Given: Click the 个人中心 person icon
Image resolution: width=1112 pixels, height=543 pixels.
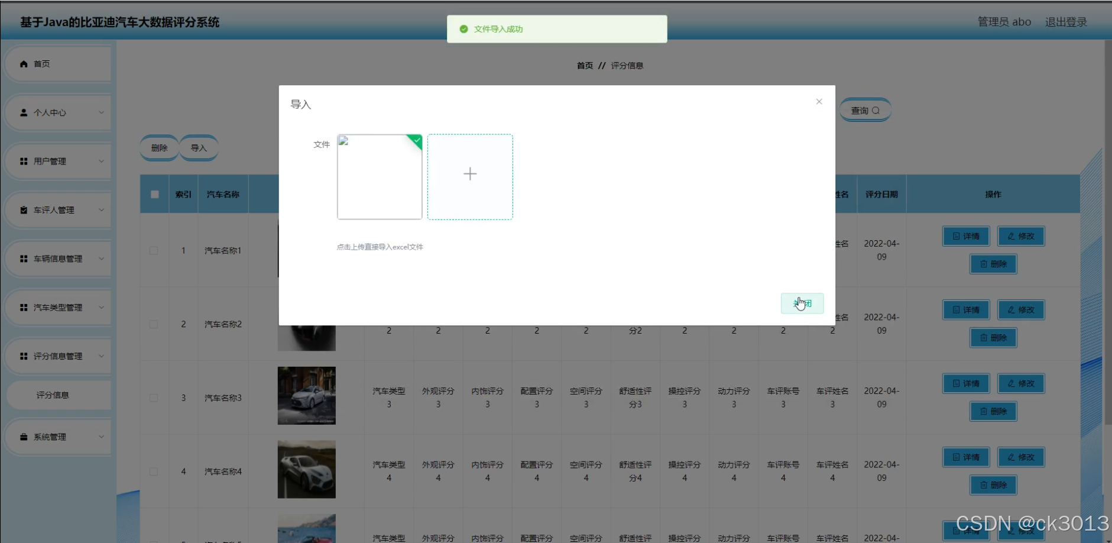Looking at the screenshot, I should (x=24, y=112).
